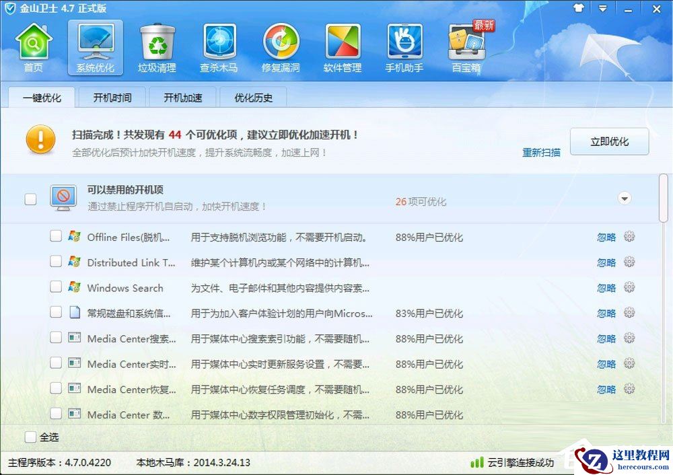673x475 pixels.
Task: Launch 查杀木马 trojan scan
Action: [x=218, y=47]
